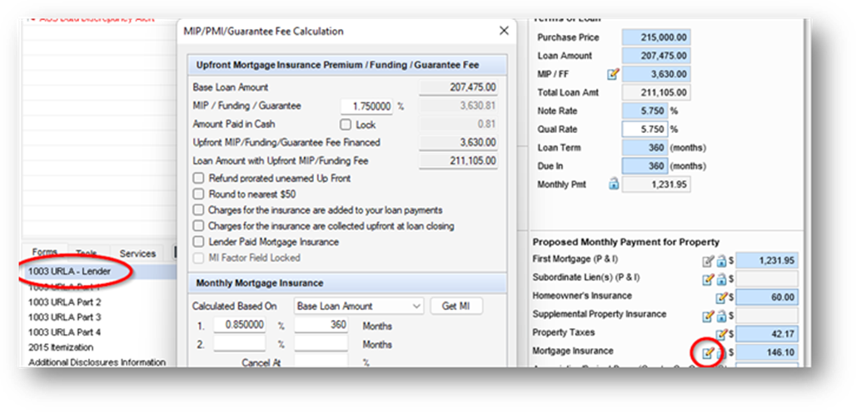Enable Lender Paid Mortgage Insurance checkbox
The width and height of the screenshot is (856, 413).
point(198,241)
